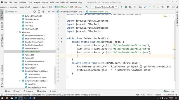Open Search Everywhere magnifier icon
179x100 pixels.
(177, 7)
